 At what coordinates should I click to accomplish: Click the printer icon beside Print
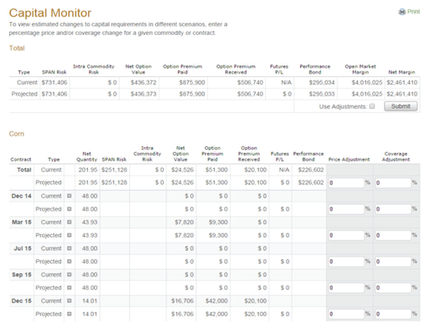[x=402, y=12]
